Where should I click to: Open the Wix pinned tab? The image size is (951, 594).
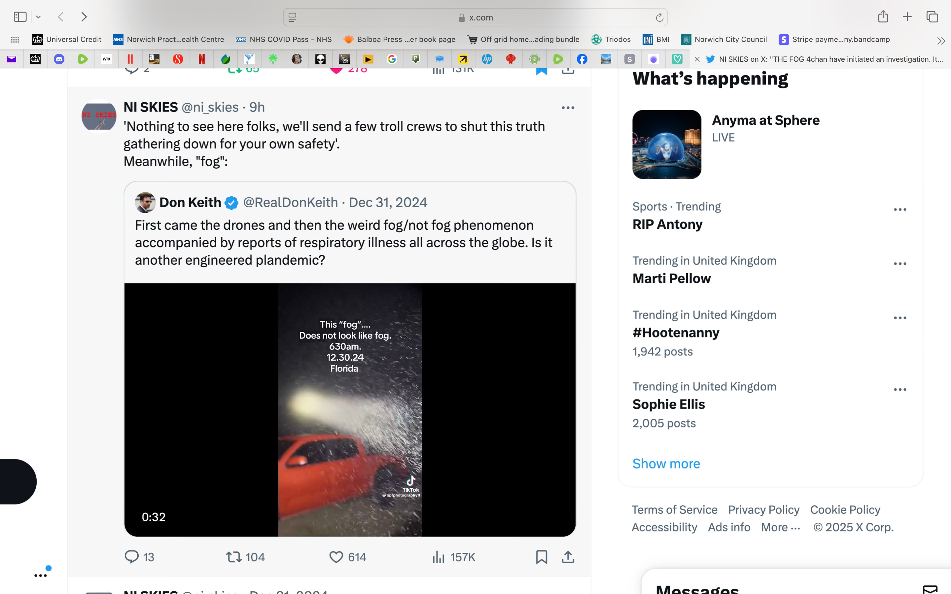(x=107, y=59)
